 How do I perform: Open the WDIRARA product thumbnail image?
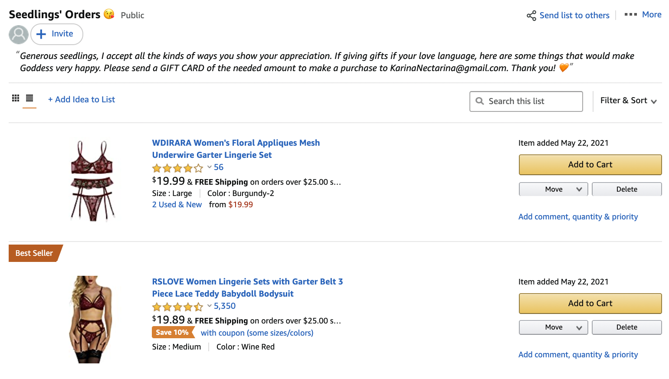coord(92,180)
